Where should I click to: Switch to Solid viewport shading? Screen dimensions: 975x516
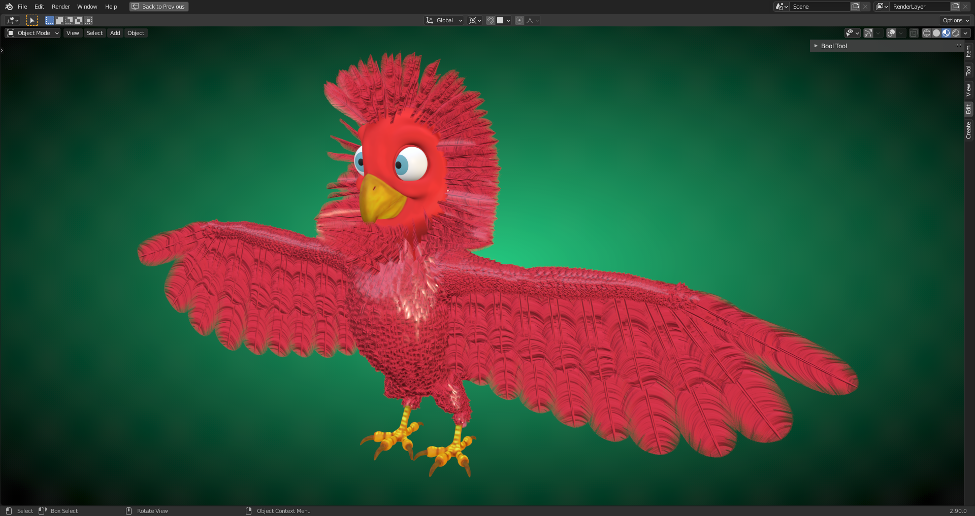(936, 33)
